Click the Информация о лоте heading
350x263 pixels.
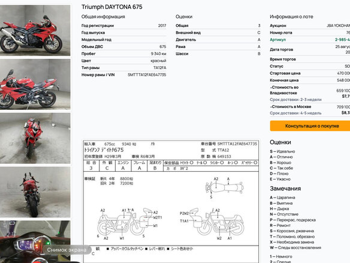pyautogui.click(x=291, y=17)
